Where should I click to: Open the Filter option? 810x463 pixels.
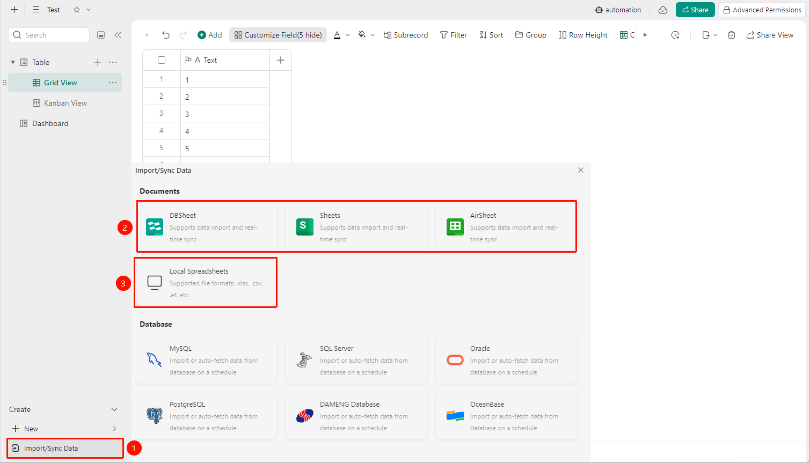coord(454,35)
